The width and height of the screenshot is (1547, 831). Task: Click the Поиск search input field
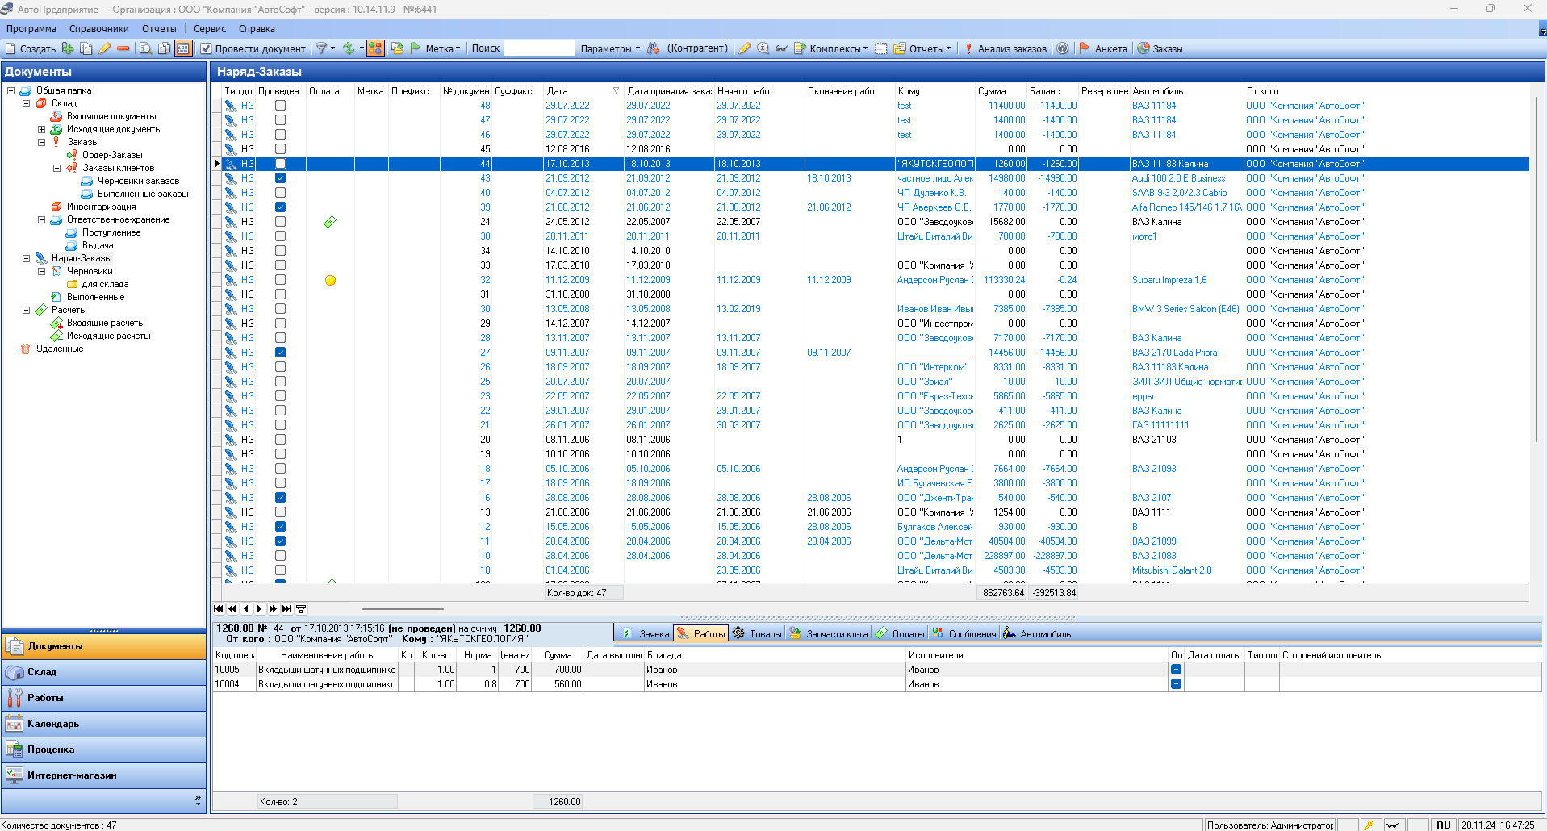pos(539,48)
